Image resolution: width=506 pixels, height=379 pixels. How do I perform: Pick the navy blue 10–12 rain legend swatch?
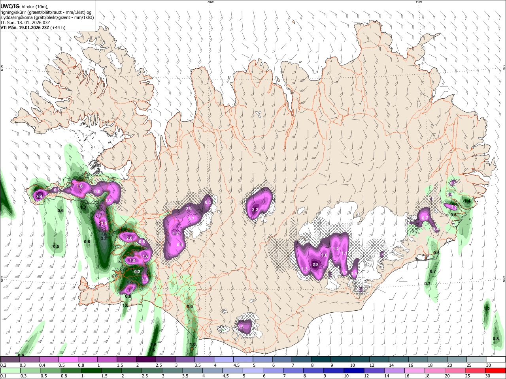[353, 370]
